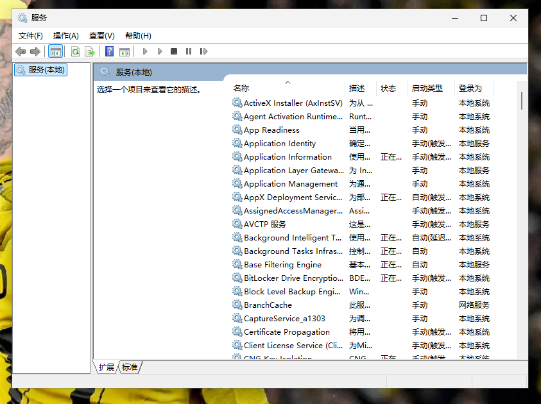
Task: Click gear icon of ActiveX Installer service
Action: 237,103
